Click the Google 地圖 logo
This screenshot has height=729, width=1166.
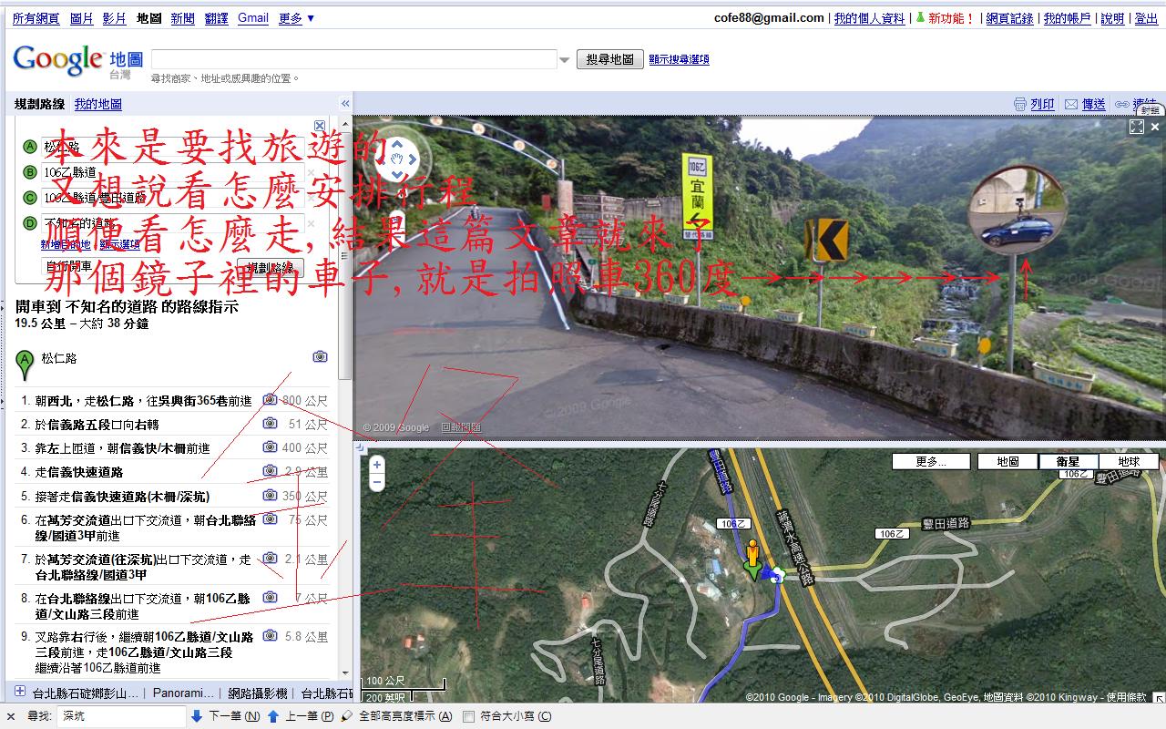77,62
